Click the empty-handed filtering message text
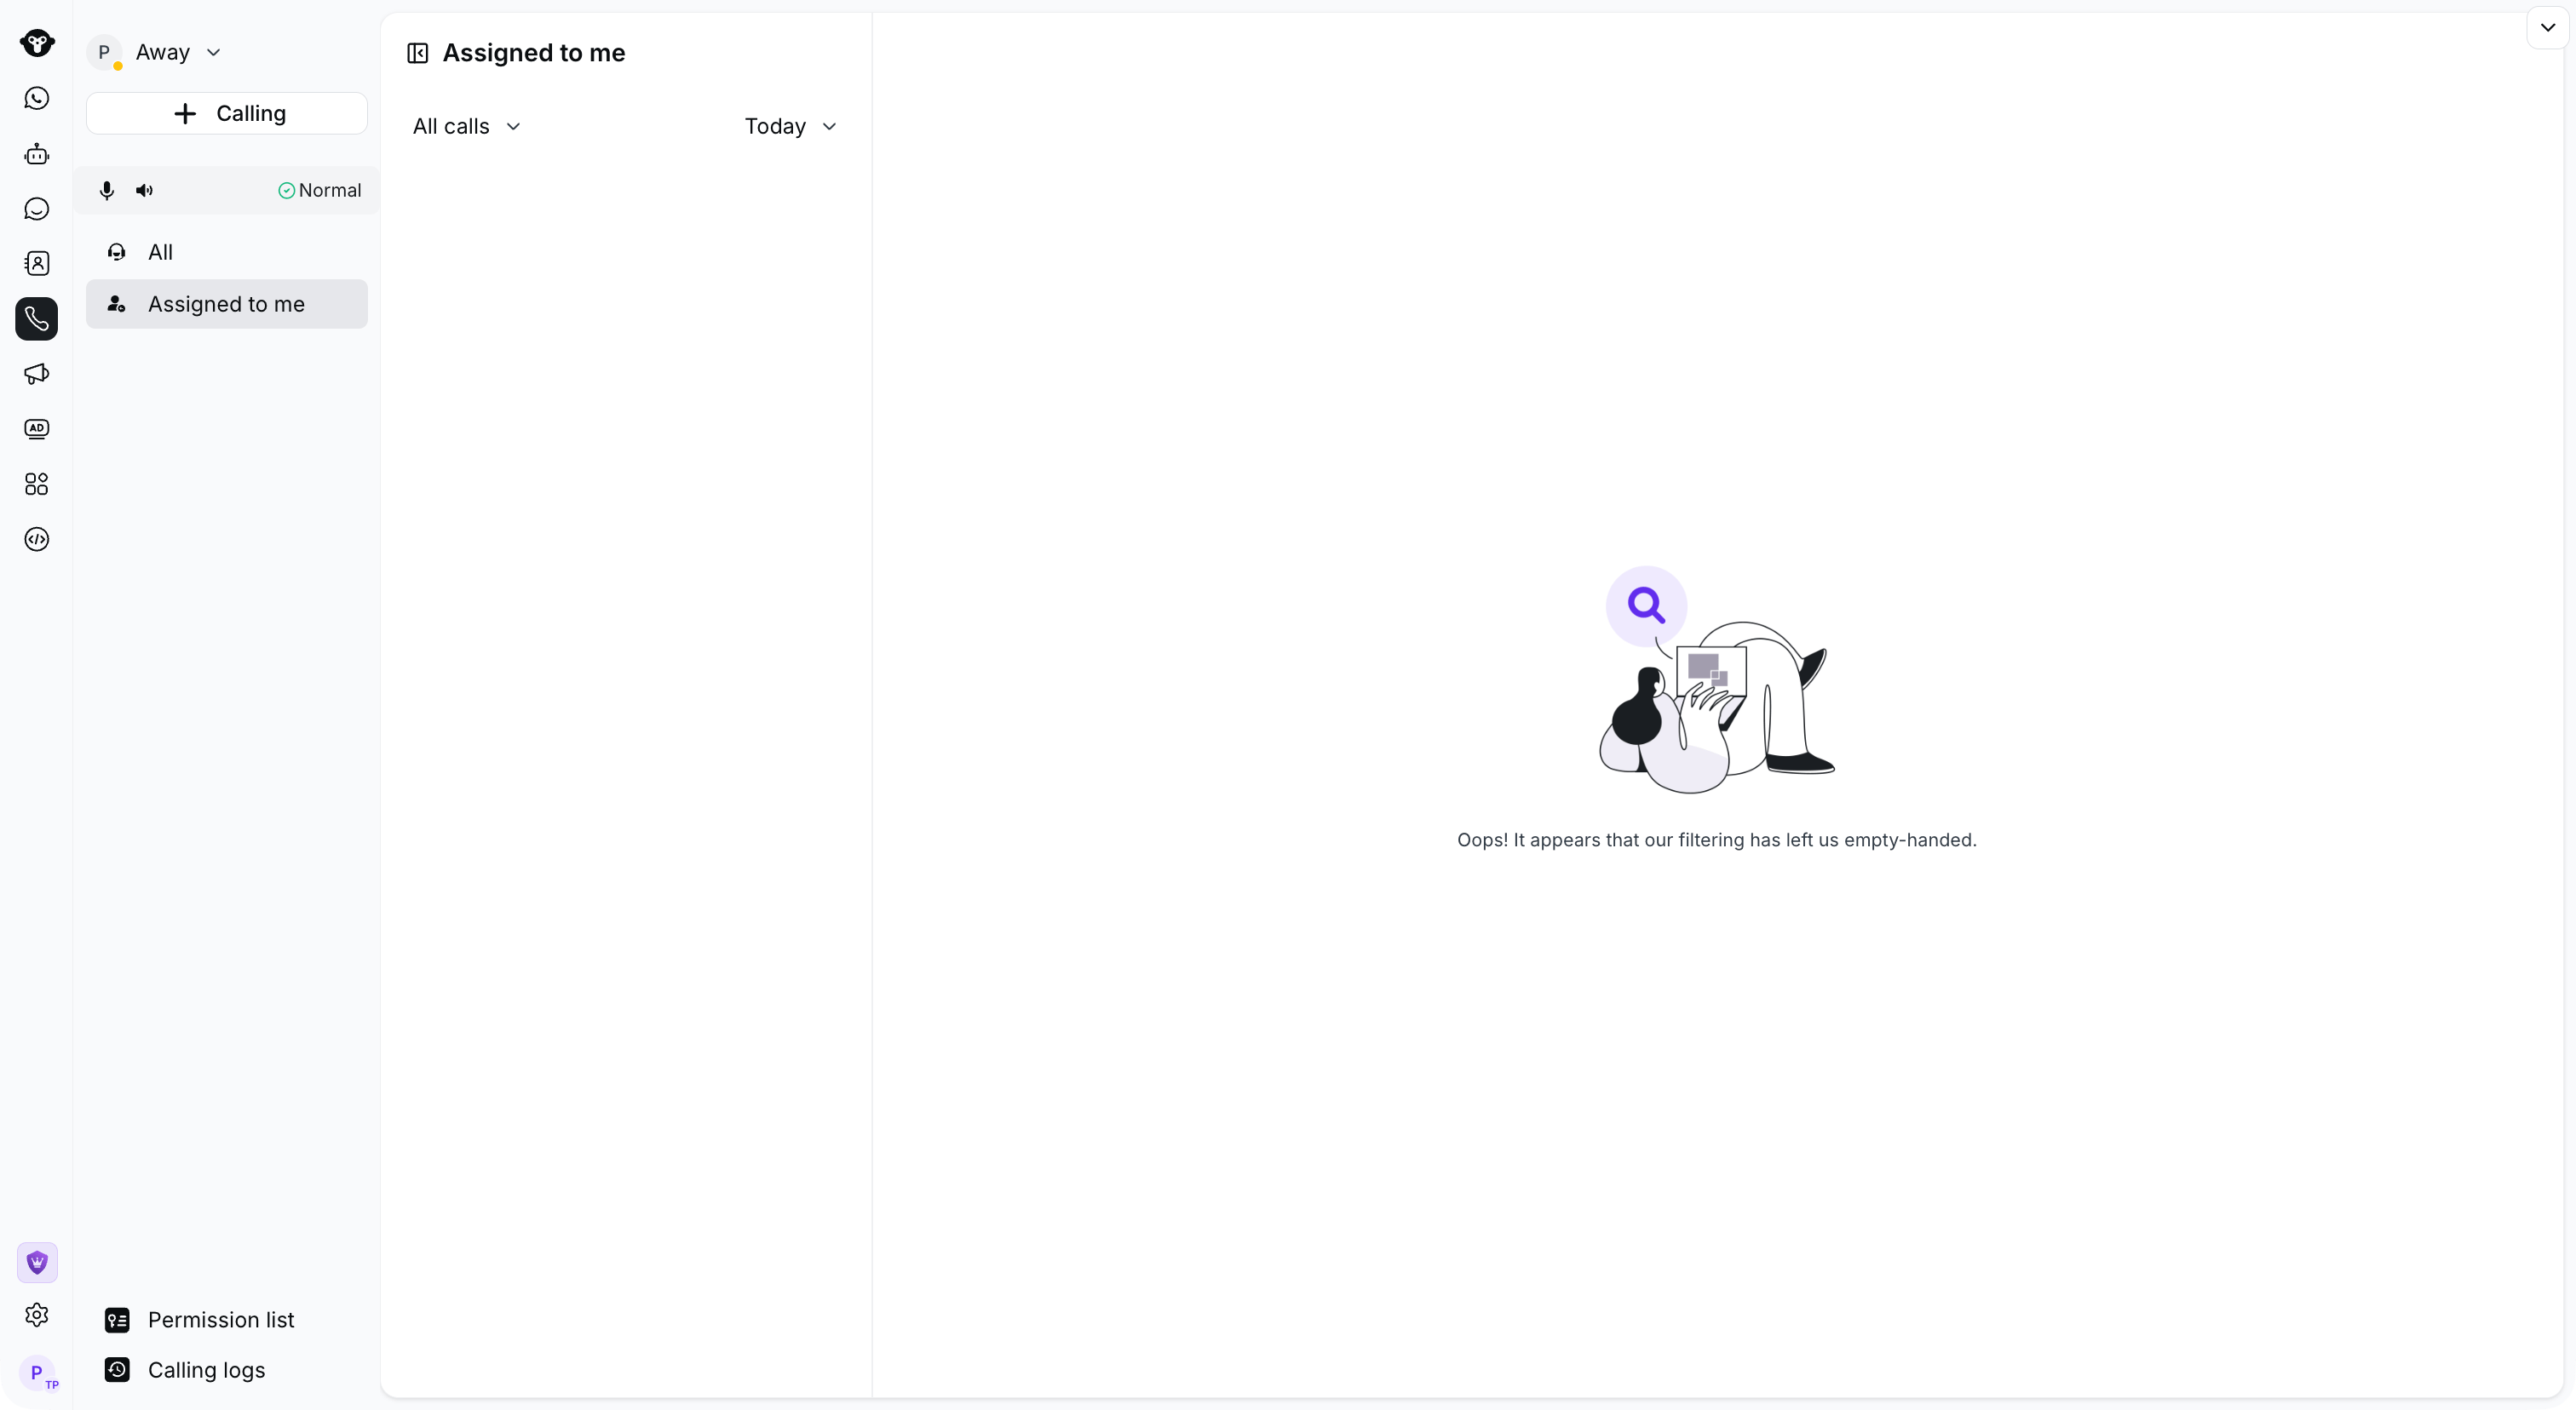Viewport: 2576px width, 1410px height. click(1717, 840)
